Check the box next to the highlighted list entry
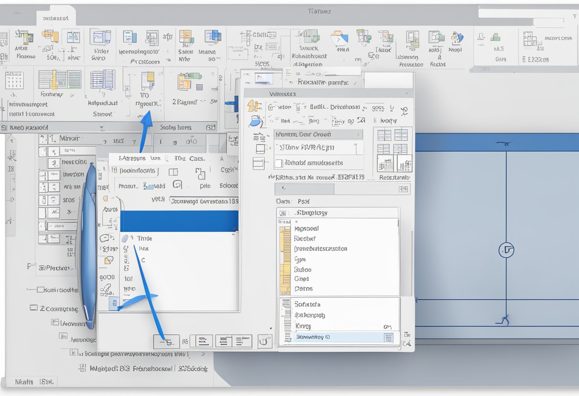Image resolution: width=579 pixels, height=396 pixels. 388,337
